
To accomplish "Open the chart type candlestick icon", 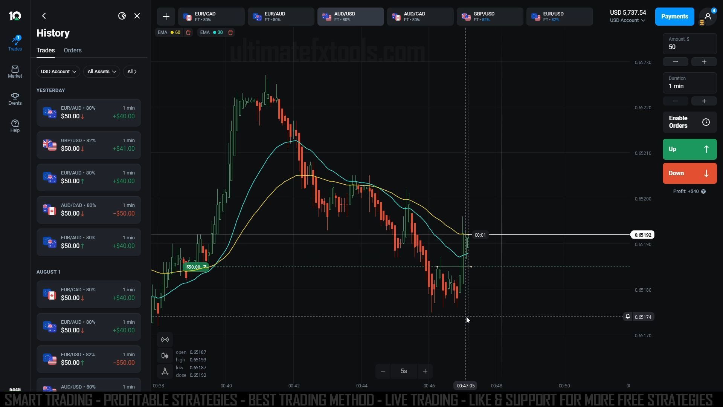I will (165, 355).
